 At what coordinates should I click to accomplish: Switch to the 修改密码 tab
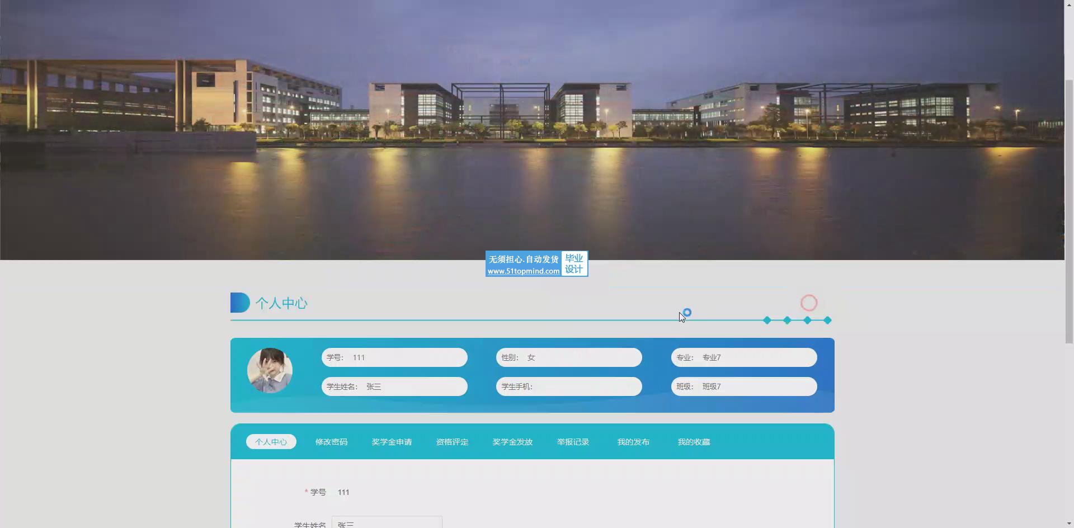pyautogui.click(x=331, y=442)
